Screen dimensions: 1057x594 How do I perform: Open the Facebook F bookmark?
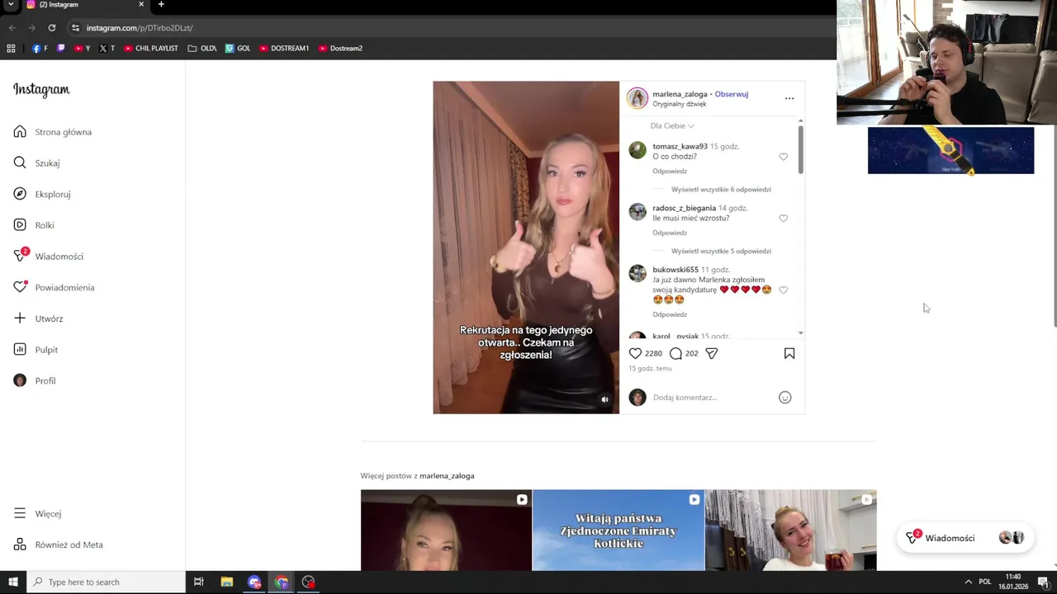coord(40,49)
